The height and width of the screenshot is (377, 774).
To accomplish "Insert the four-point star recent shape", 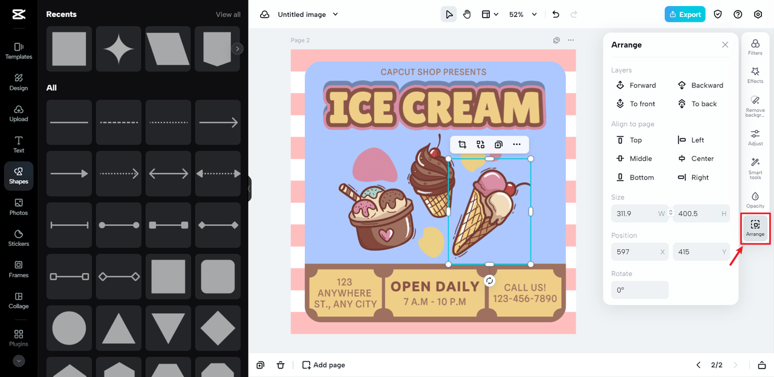I will click(119, 49).
